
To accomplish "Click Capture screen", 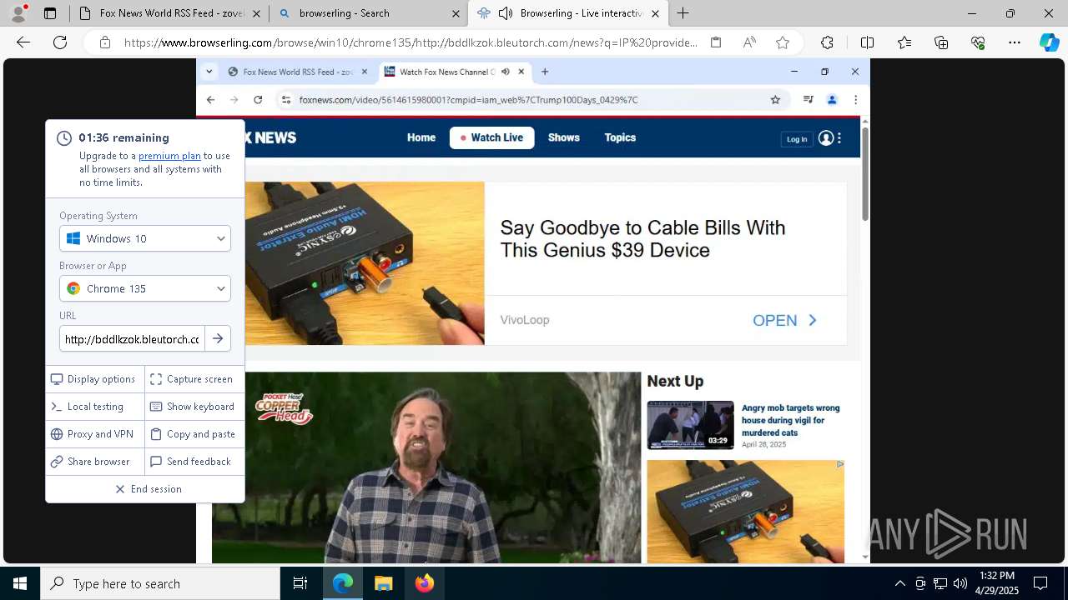I will (x=194, y=379).
